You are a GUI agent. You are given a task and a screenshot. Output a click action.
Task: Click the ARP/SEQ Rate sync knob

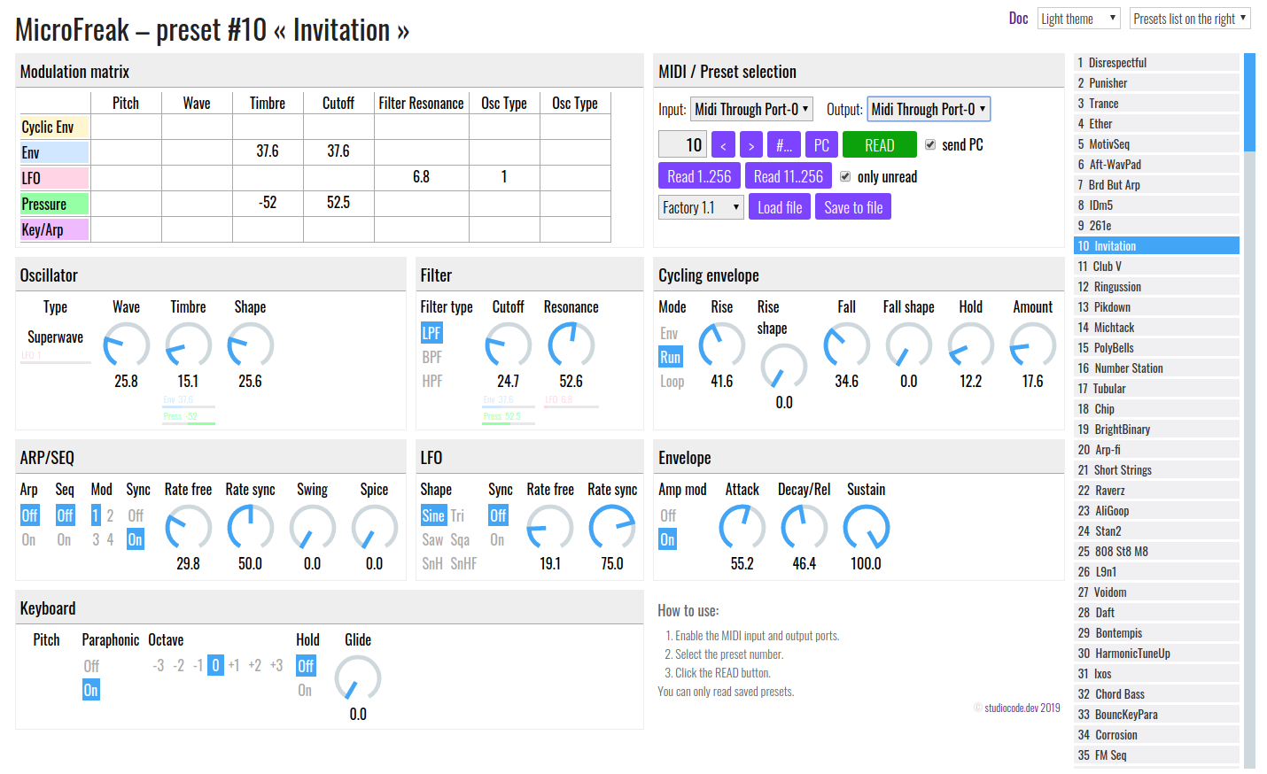click(x=251, y=528)
